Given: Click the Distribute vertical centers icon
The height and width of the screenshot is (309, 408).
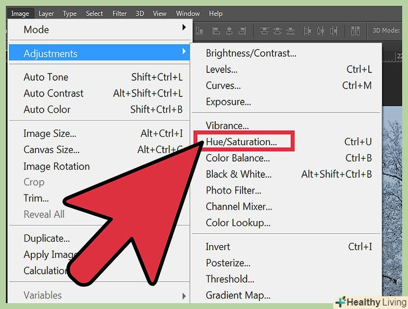Looking at the screenshot, I should 277,31.
